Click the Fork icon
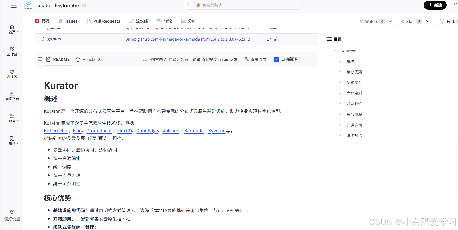458x230 pixels. click(442, 21)
